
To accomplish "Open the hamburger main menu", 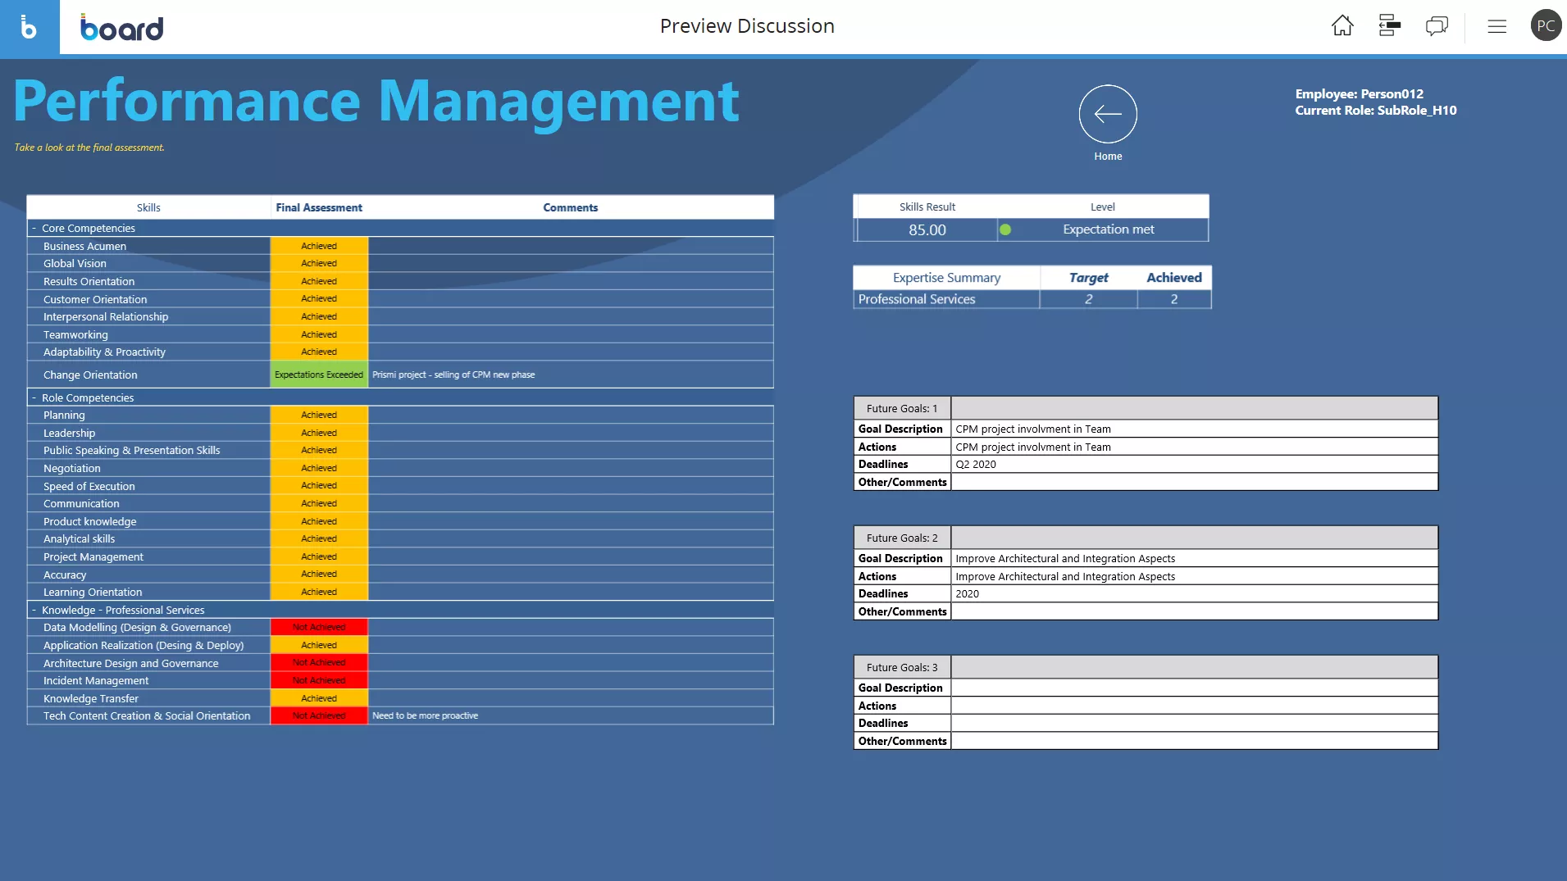I will pos(1496,26).
